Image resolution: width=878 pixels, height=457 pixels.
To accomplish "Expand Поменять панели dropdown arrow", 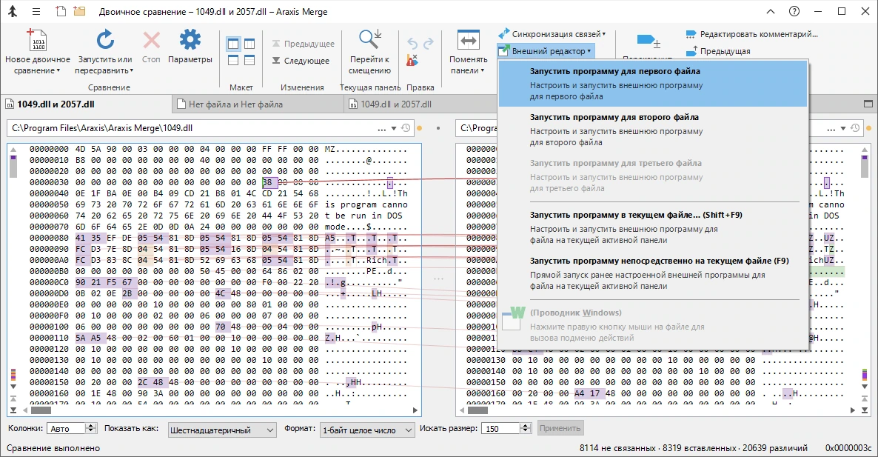I will 483,71.
